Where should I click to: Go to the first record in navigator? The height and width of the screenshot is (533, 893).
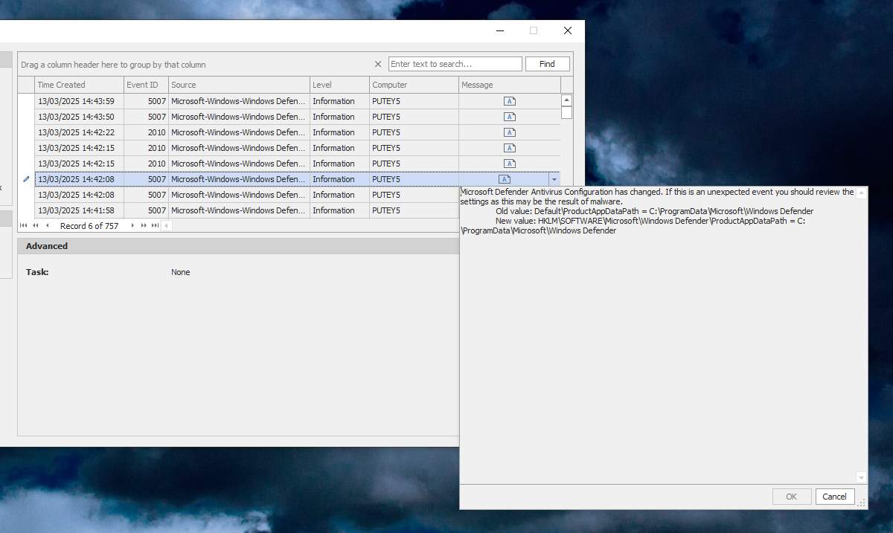point(24,225)
